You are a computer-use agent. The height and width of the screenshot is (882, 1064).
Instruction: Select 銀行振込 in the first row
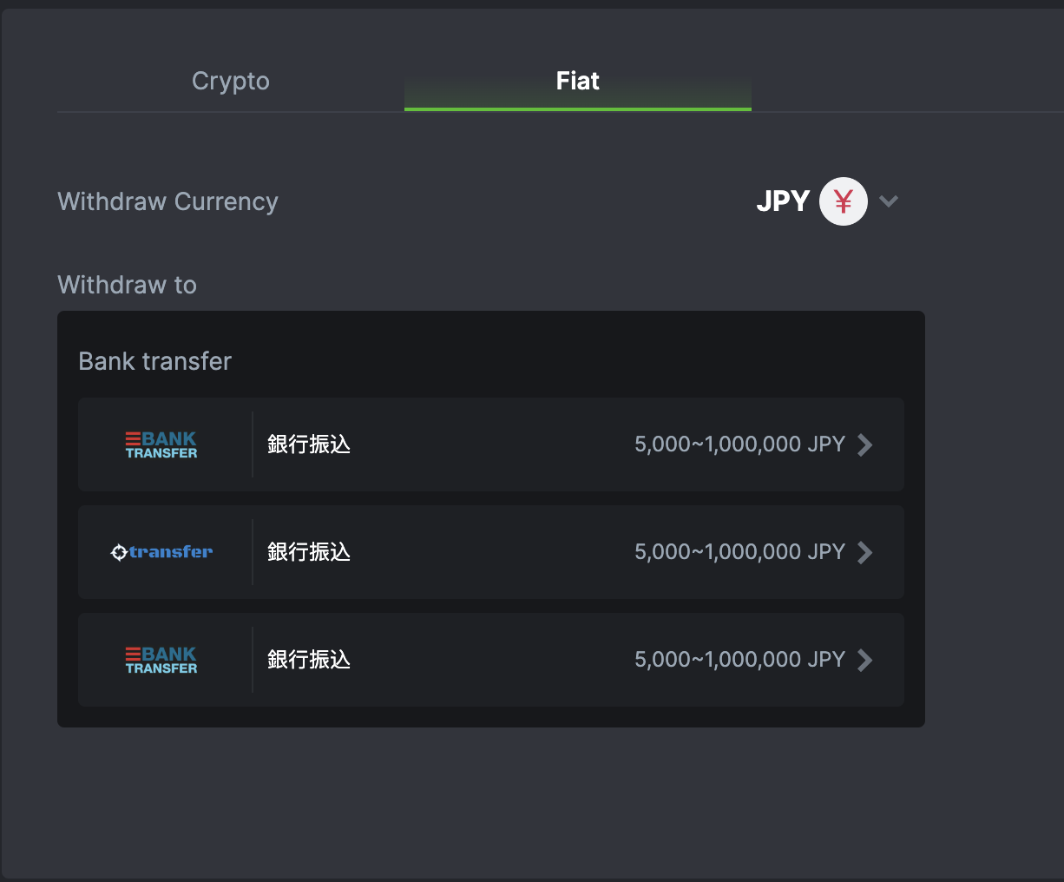pos(309,444)
